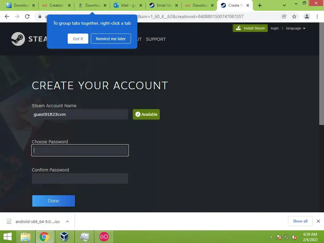Image resolution: width=324 pixels, height=243 pixels.
Task: Focus the Confirm Password field
Action: pos(80,178)
